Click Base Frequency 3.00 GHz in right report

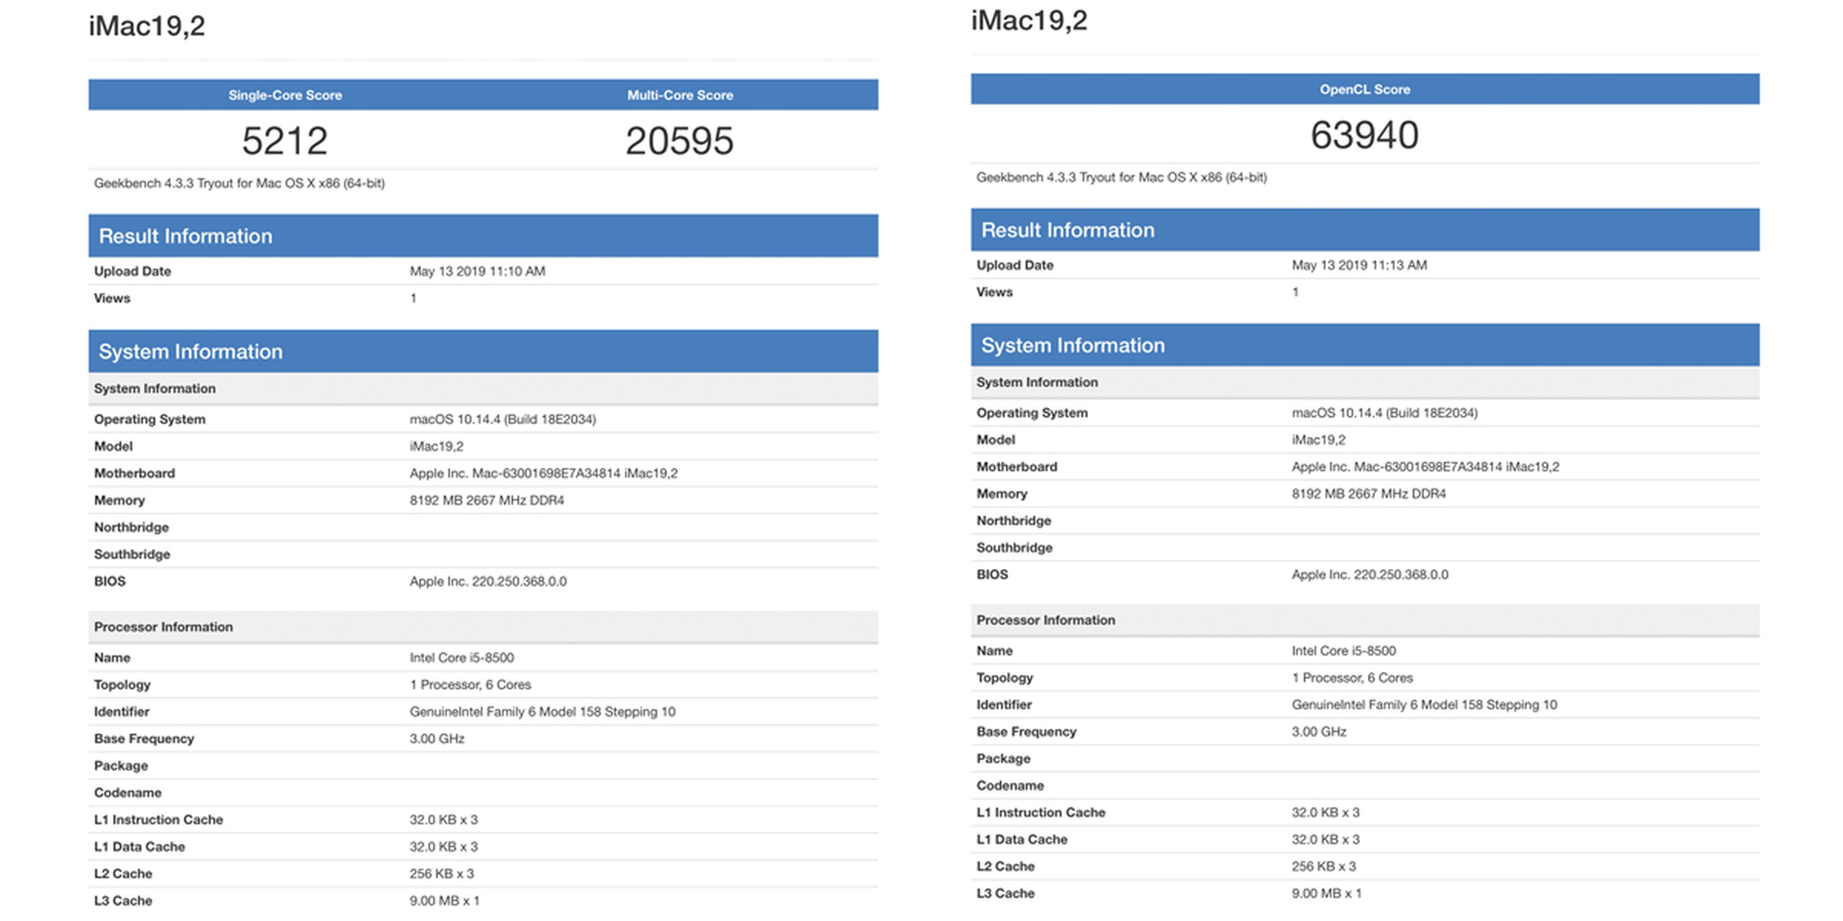tap(1318, 732)
